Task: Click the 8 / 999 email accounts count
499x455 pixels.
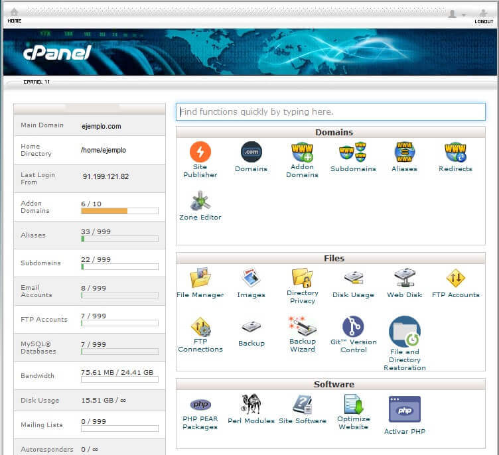Action: (x=94, y=288)
